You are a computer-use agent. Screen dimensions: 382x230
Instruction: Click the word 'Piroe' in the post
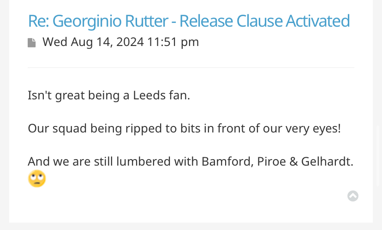point(271,161)
